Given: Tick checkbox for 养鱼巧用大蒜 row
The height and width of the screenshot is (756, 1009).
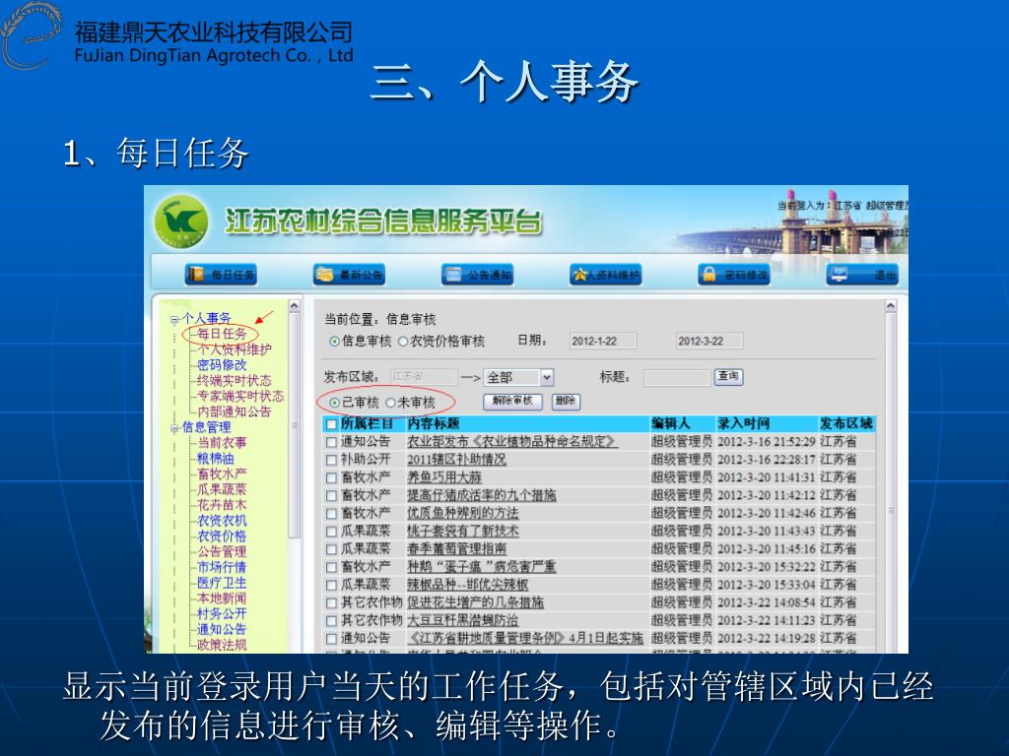Looking at the screenshot, I should click(x=331, y=478).
